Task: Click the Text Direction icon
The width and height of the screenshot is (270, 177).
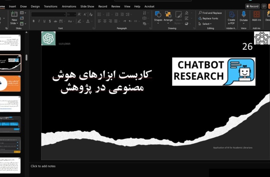Action: click(x=144, y=13)
